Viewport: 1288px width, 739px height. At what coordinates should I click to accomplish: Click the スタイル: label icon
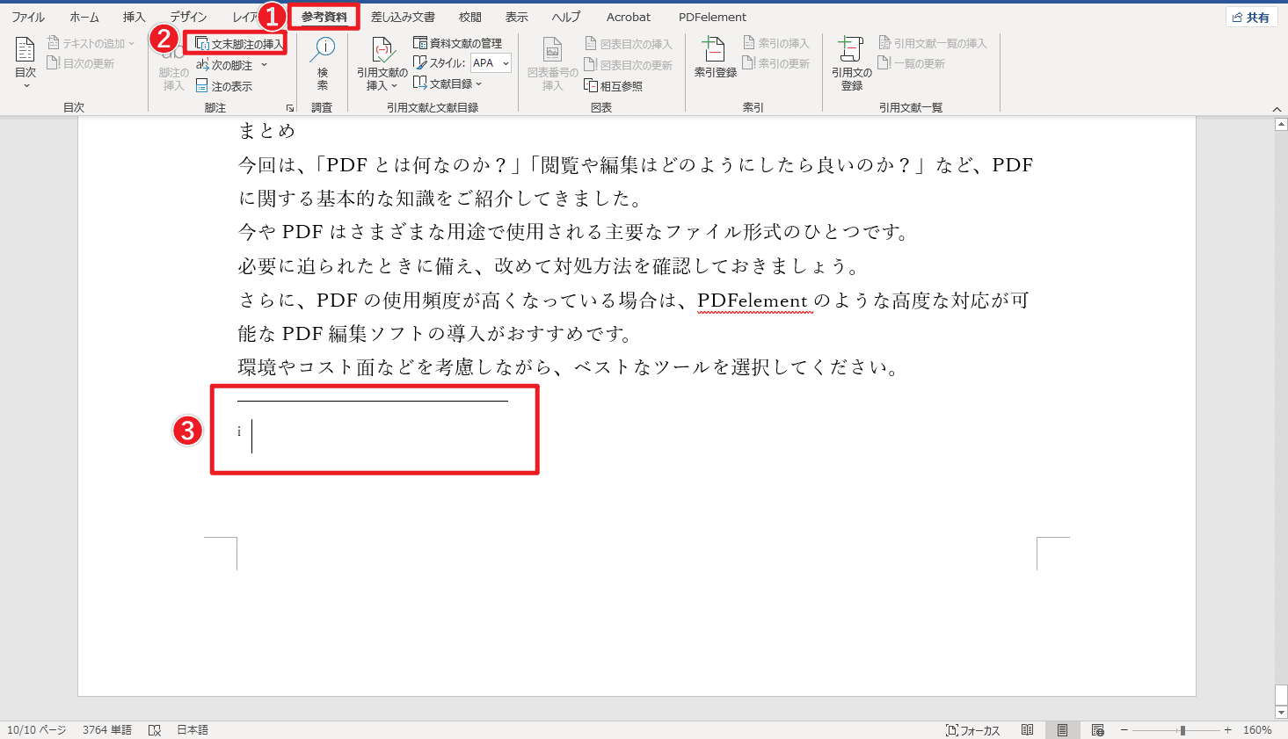(419, 63)
